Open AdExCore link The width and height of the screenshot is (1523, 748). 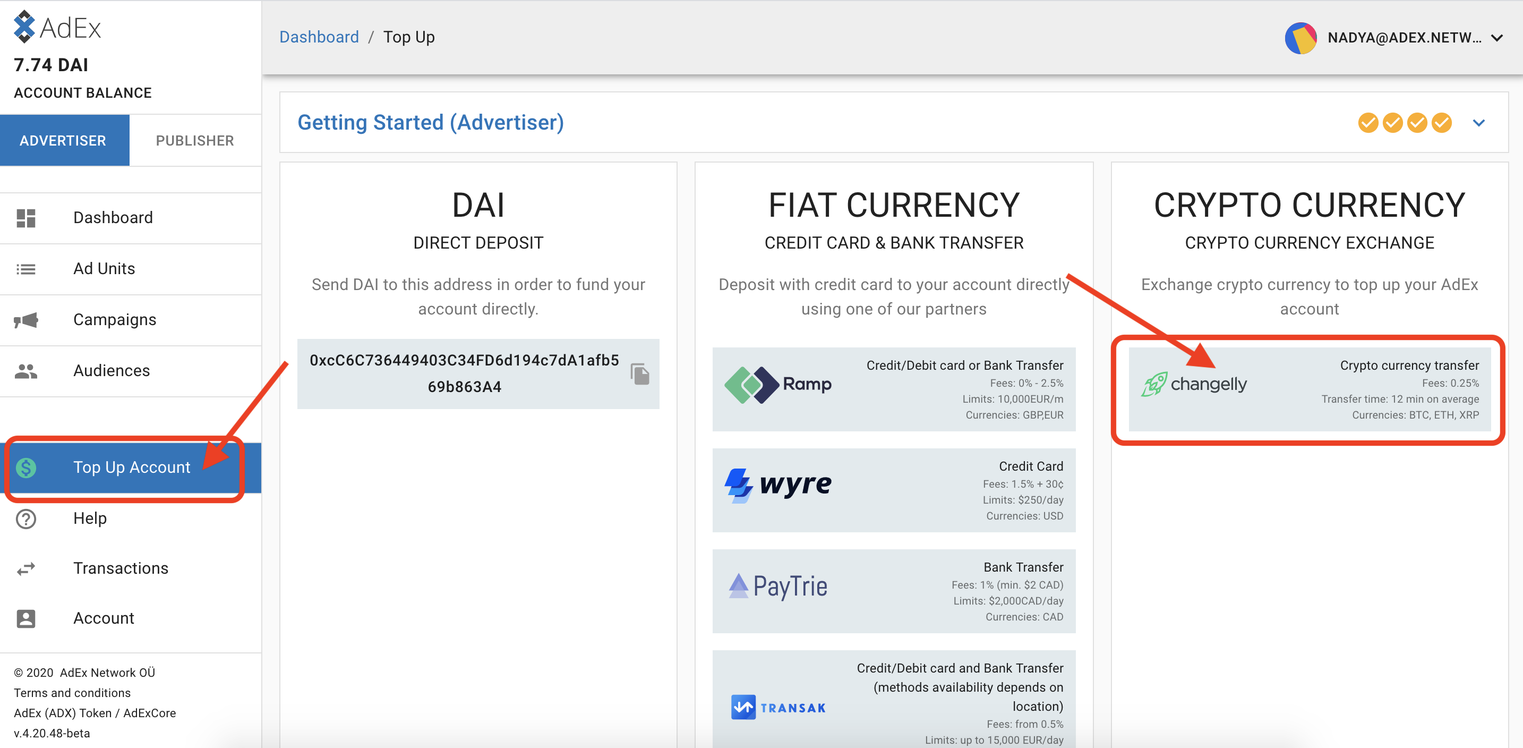click(150, 713)
